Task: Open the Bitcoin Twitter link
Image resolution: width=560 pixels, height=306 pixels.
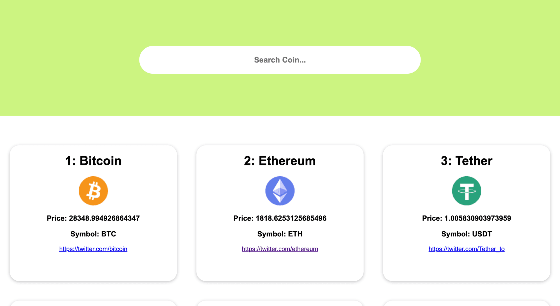Action: click(x=93, y=249)
